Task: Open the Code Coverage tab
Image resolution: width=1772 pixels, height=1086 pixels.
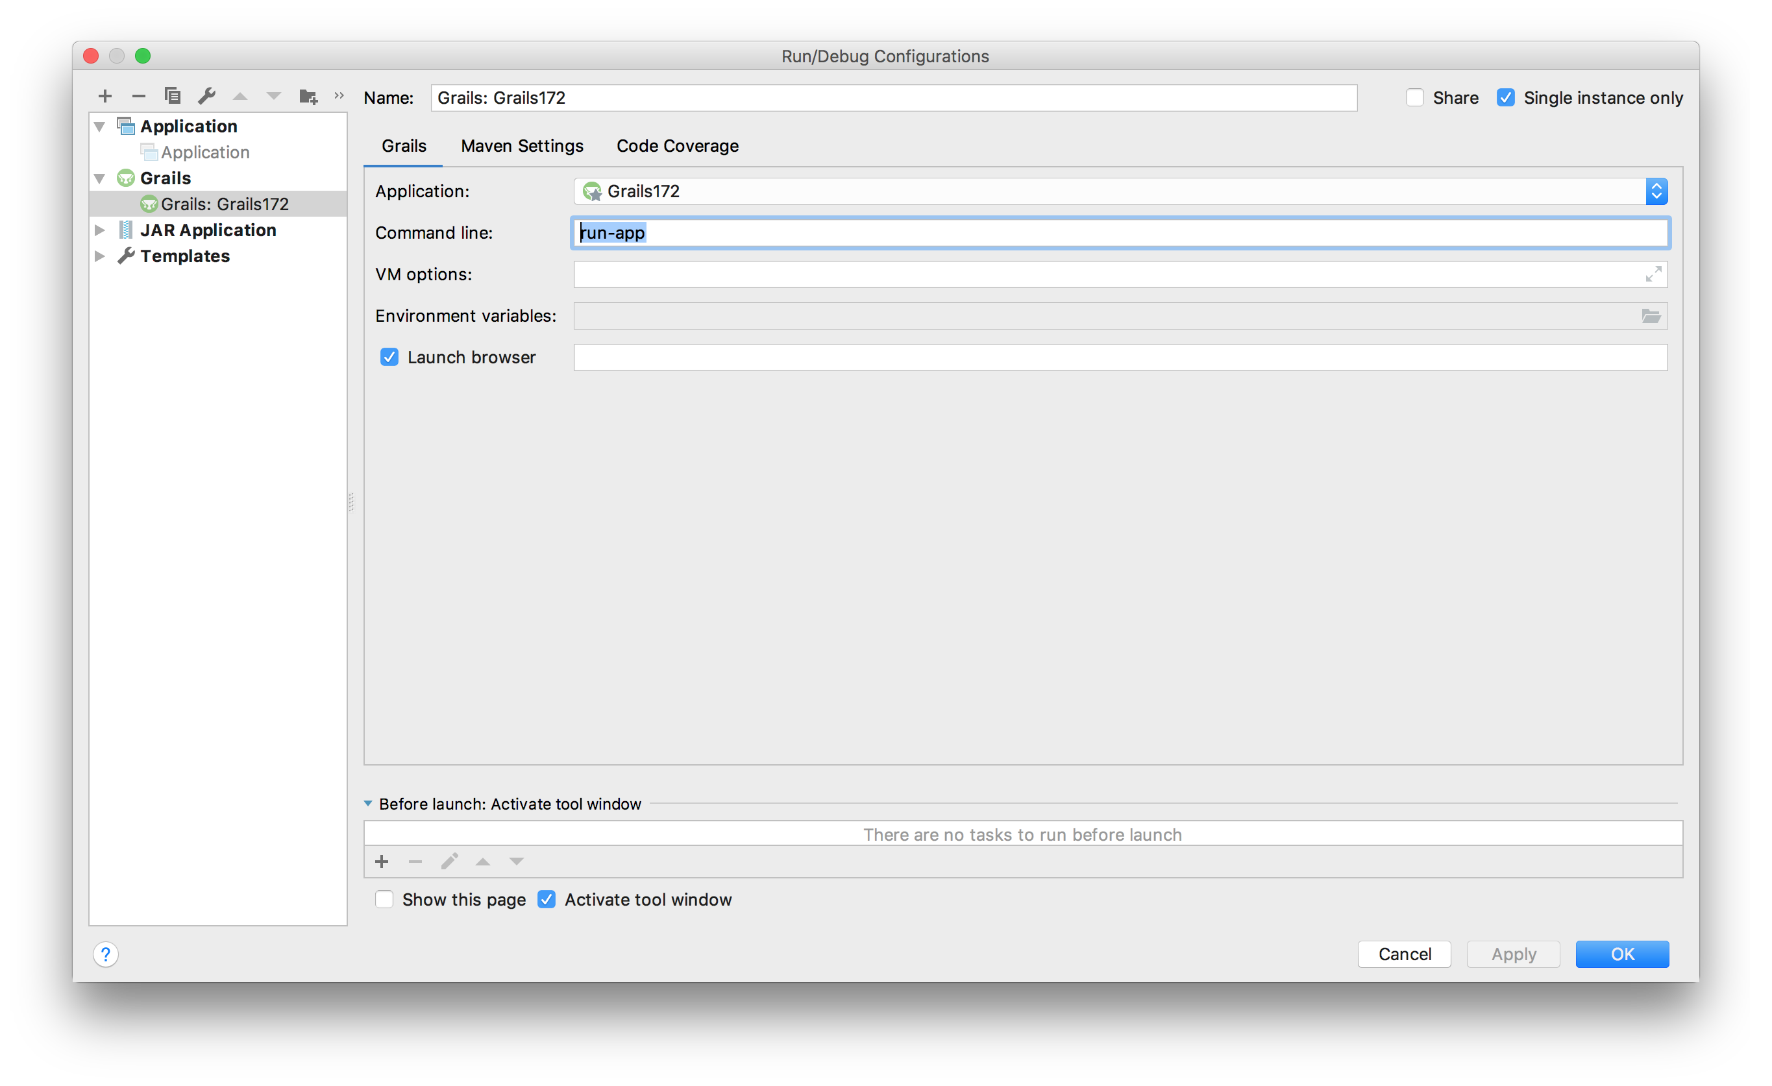Action: pos(677,146)
